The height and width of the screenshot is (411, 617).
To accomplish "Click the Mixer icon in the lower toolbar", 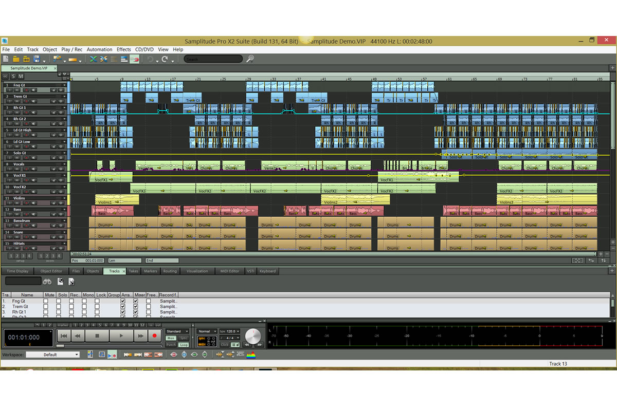I will pyautogui.click(x=102, y=354).
